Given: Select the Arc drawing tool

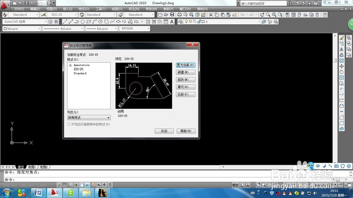Looking at the screenshot, I should (94, 21).
